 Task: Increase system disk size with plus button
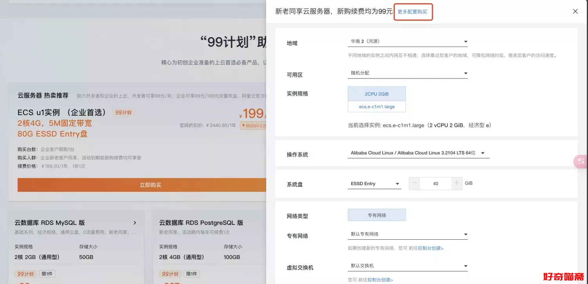(456, 183)
